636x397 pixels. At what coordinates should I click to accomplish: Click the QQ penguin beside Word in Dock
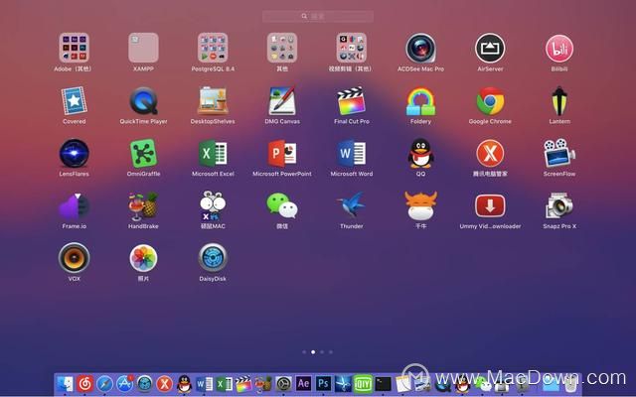click(x=184, y=383)
